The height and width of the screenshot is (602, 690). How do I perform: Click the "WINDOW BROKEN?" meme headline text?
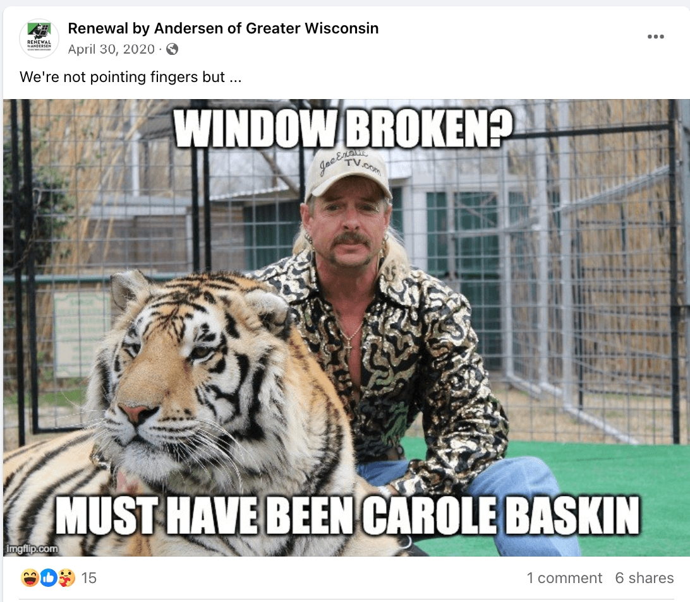[x=343, y=128]
